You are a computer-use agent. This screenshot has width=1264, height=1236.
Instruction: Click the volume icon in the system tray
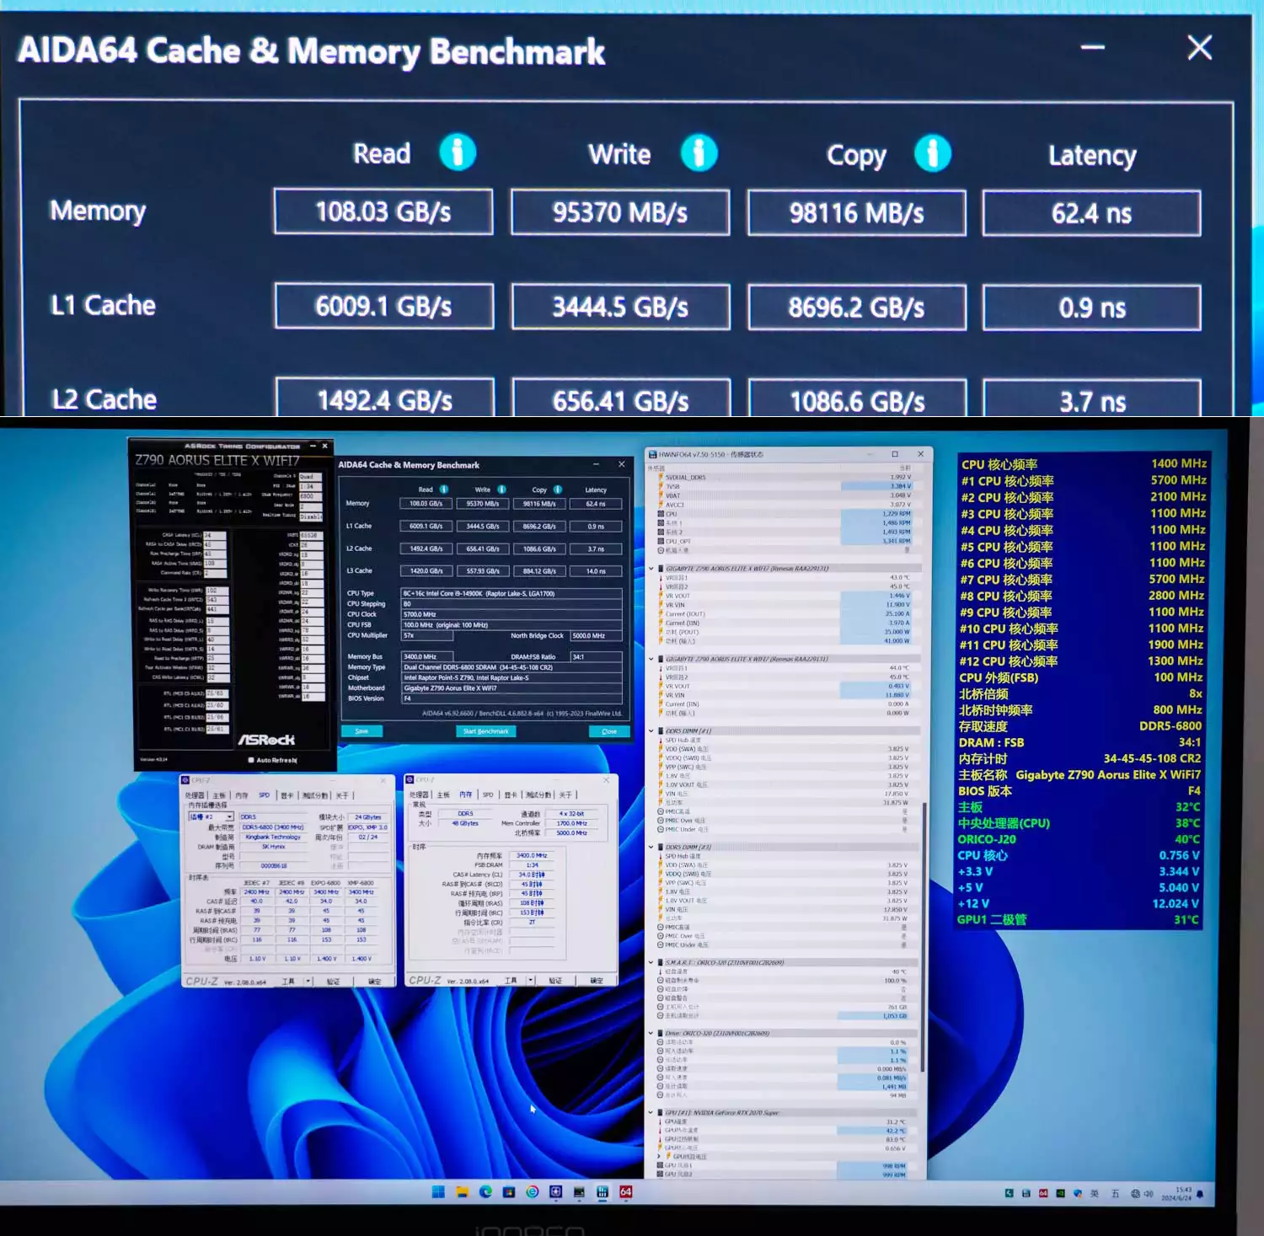1149,1194
